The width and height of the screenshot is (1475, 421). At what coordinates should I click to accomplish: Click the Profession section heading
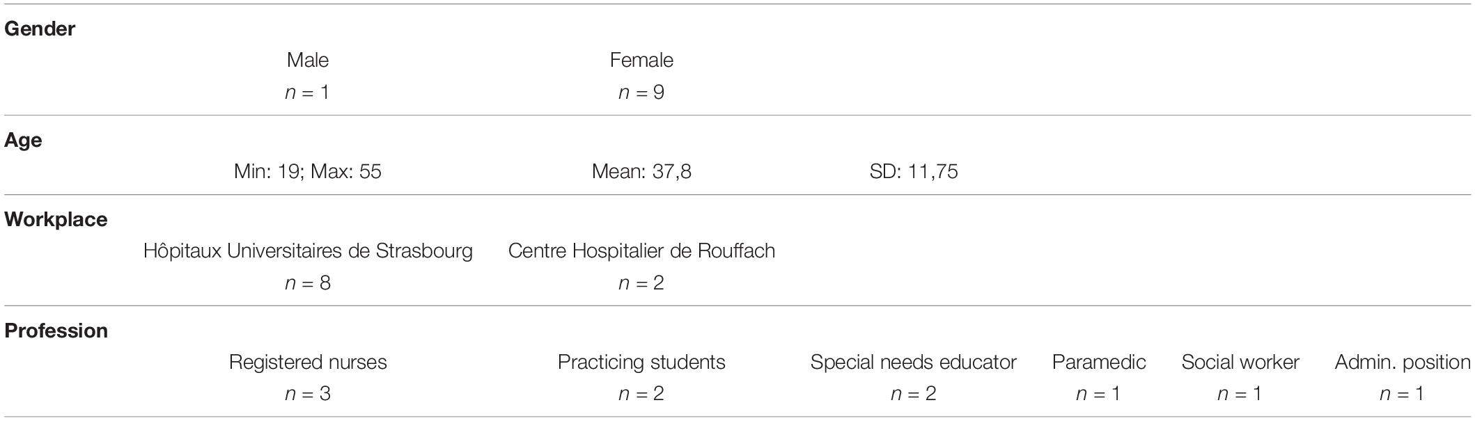pyautogui.click(x=56, y=331)
